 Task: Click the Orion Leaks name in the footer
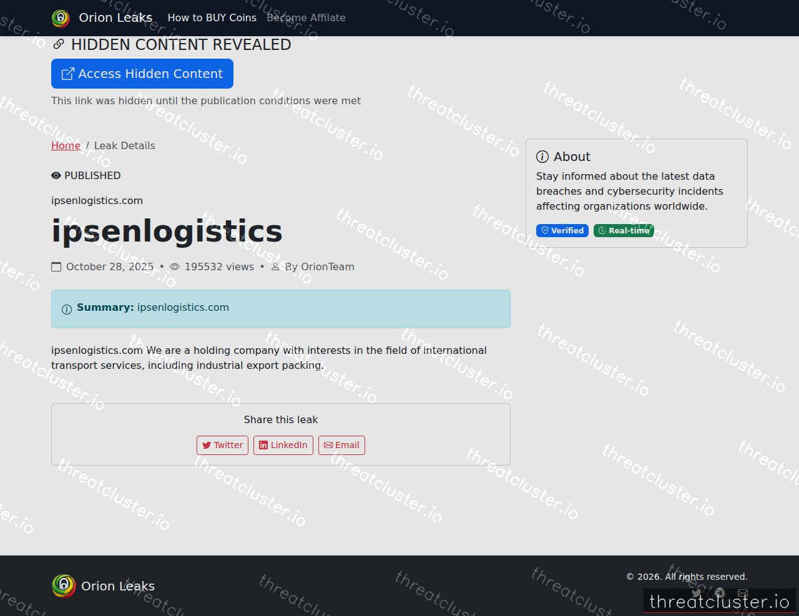click(118, 586)
